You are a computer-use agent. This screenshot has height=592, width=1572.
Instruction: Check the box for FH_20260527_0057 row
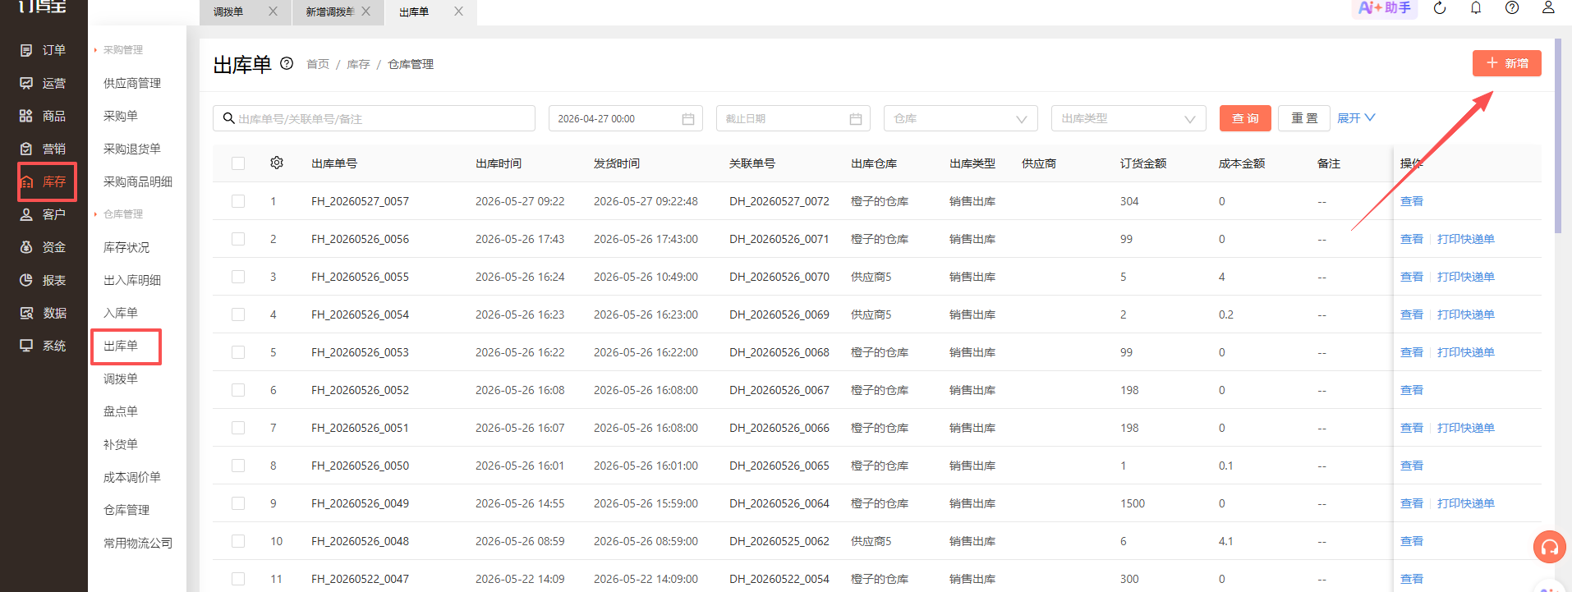tap(238, 201)
